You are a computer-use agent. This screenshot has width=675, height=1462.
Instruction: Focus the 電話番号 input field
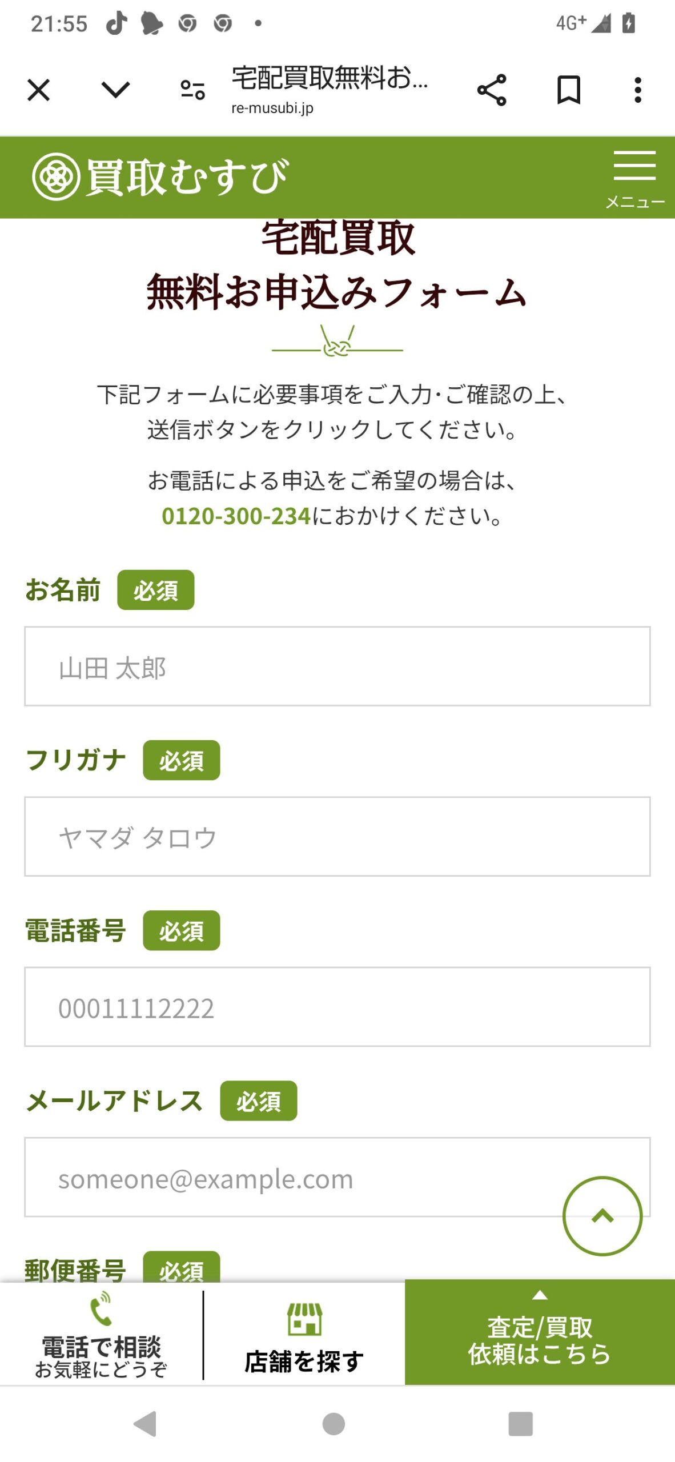337,1007
